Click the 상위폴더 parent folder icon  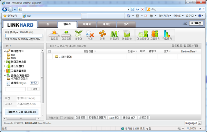pos(57,56)
